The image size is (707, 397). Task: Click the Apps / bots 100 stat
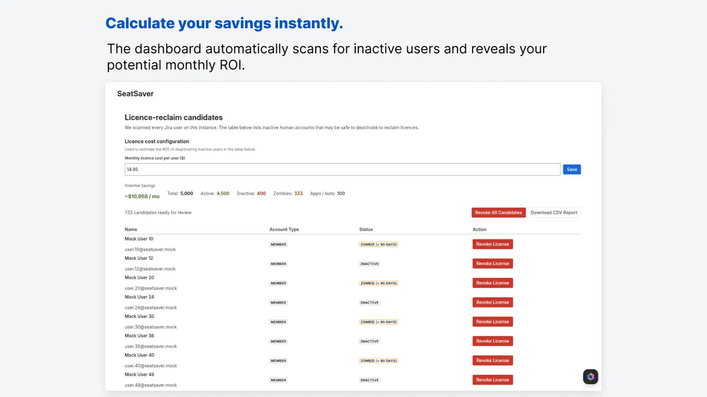tap(328, 194)
